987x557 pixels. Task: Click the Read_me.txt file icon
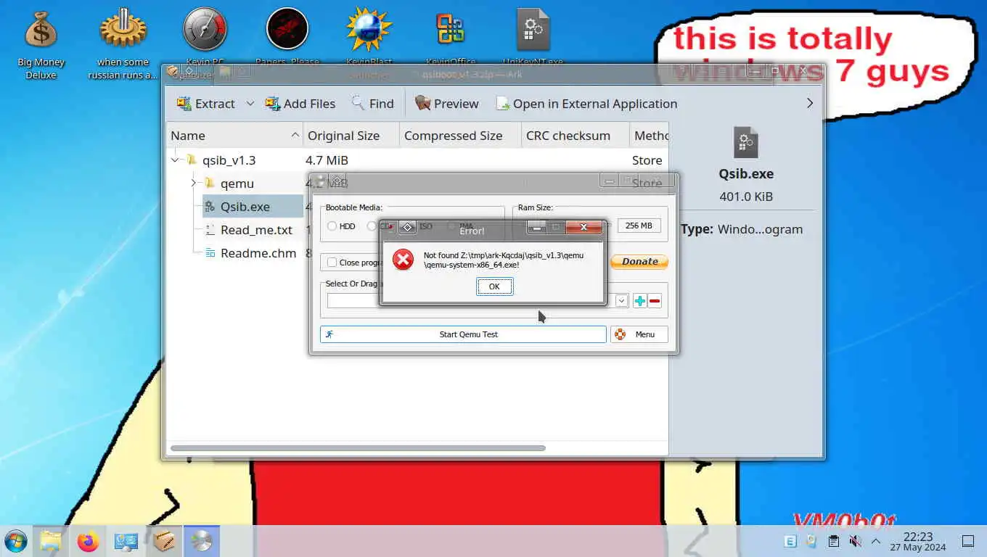click(210, 230)
